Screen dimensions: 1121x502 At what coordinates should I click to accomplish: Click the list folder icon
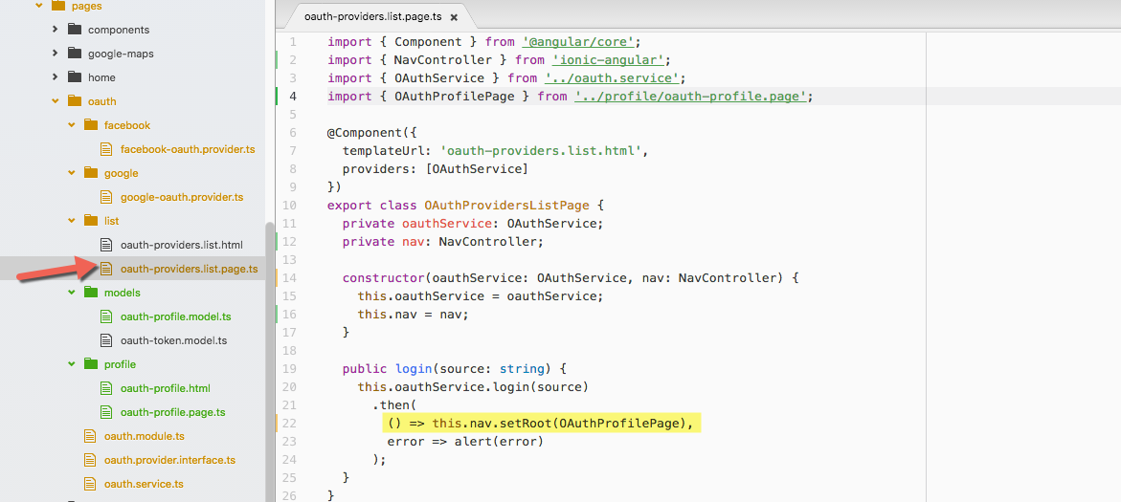click(x=90, y=221)
